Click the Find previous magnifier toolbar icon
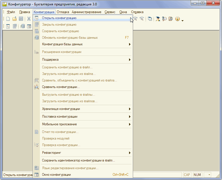This screenshot has width=222, height=180. point(142,19)
